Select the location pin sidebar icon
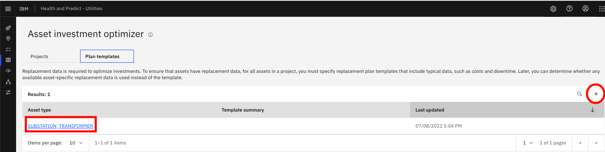 (x=8, y=39)
